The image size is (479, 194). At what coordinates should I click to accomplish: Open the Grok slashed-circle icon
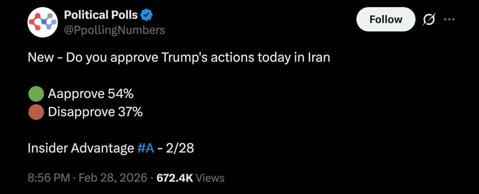[429, 19]
